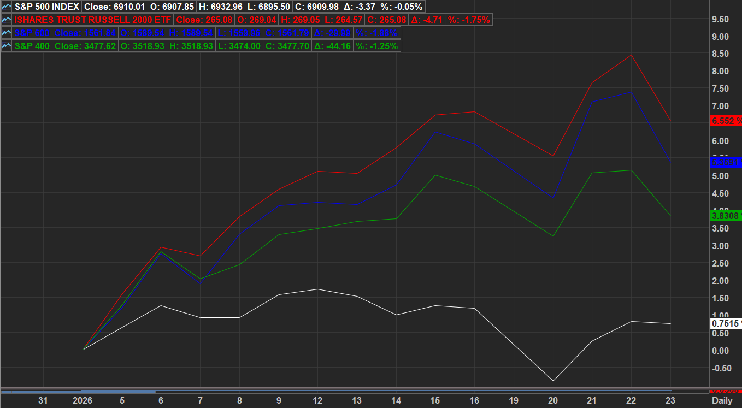This screenshot has width=742, height=408.
Task: Select the S&P 500 INDEX legend label
Action: tap(47, 7)
